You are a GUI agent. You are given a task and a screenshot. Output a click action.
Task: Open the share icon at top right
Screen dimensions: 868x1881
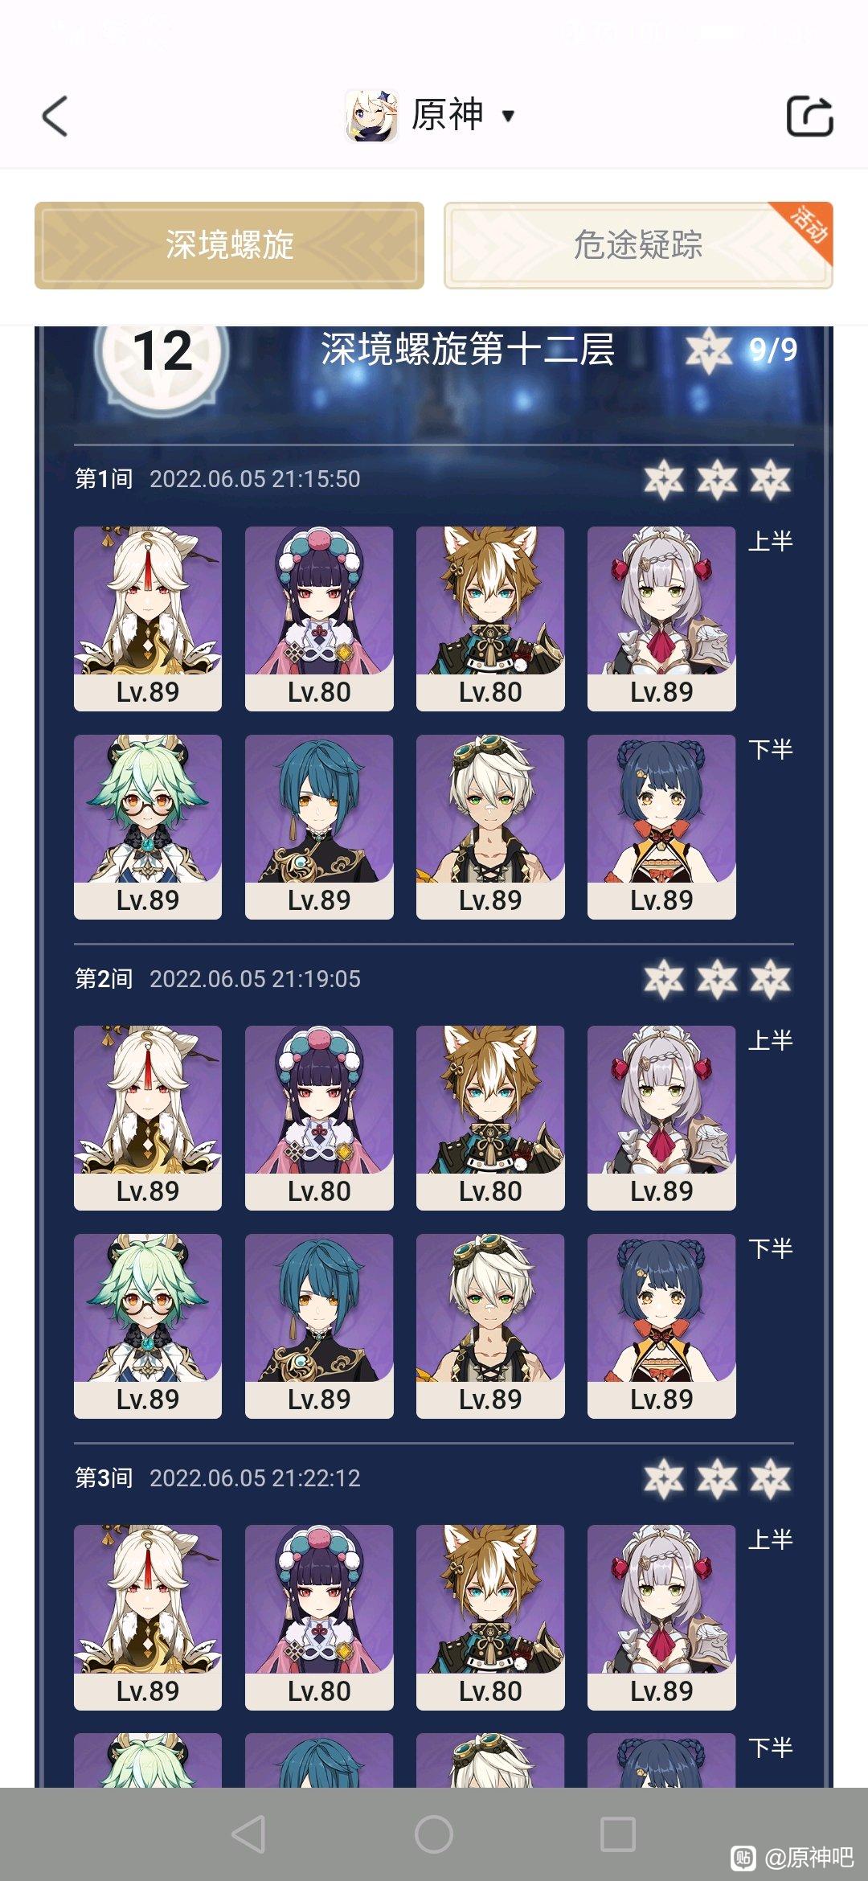(809, 117)
